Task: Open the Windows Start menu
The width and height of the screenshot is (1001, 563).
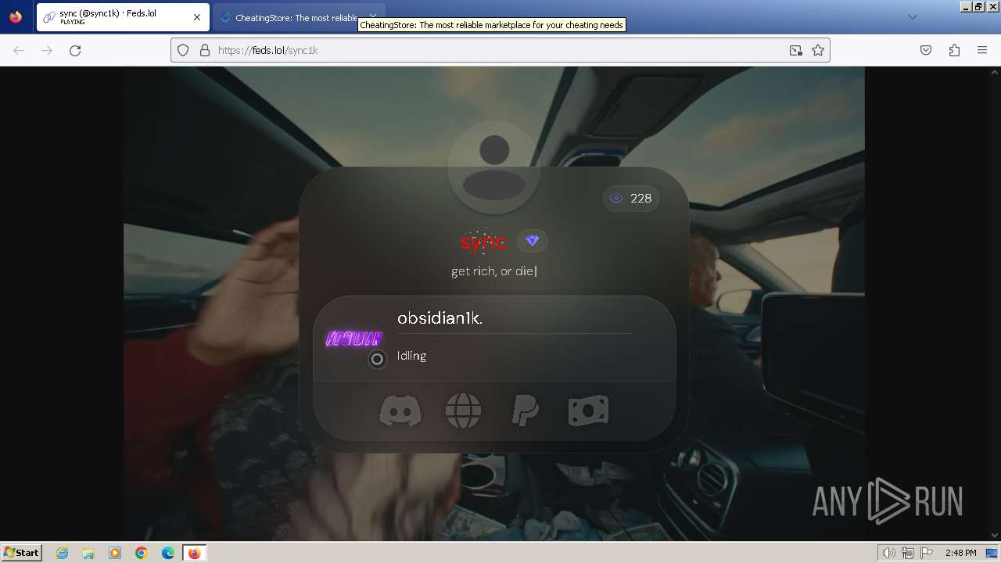Action: pos(22,553)
